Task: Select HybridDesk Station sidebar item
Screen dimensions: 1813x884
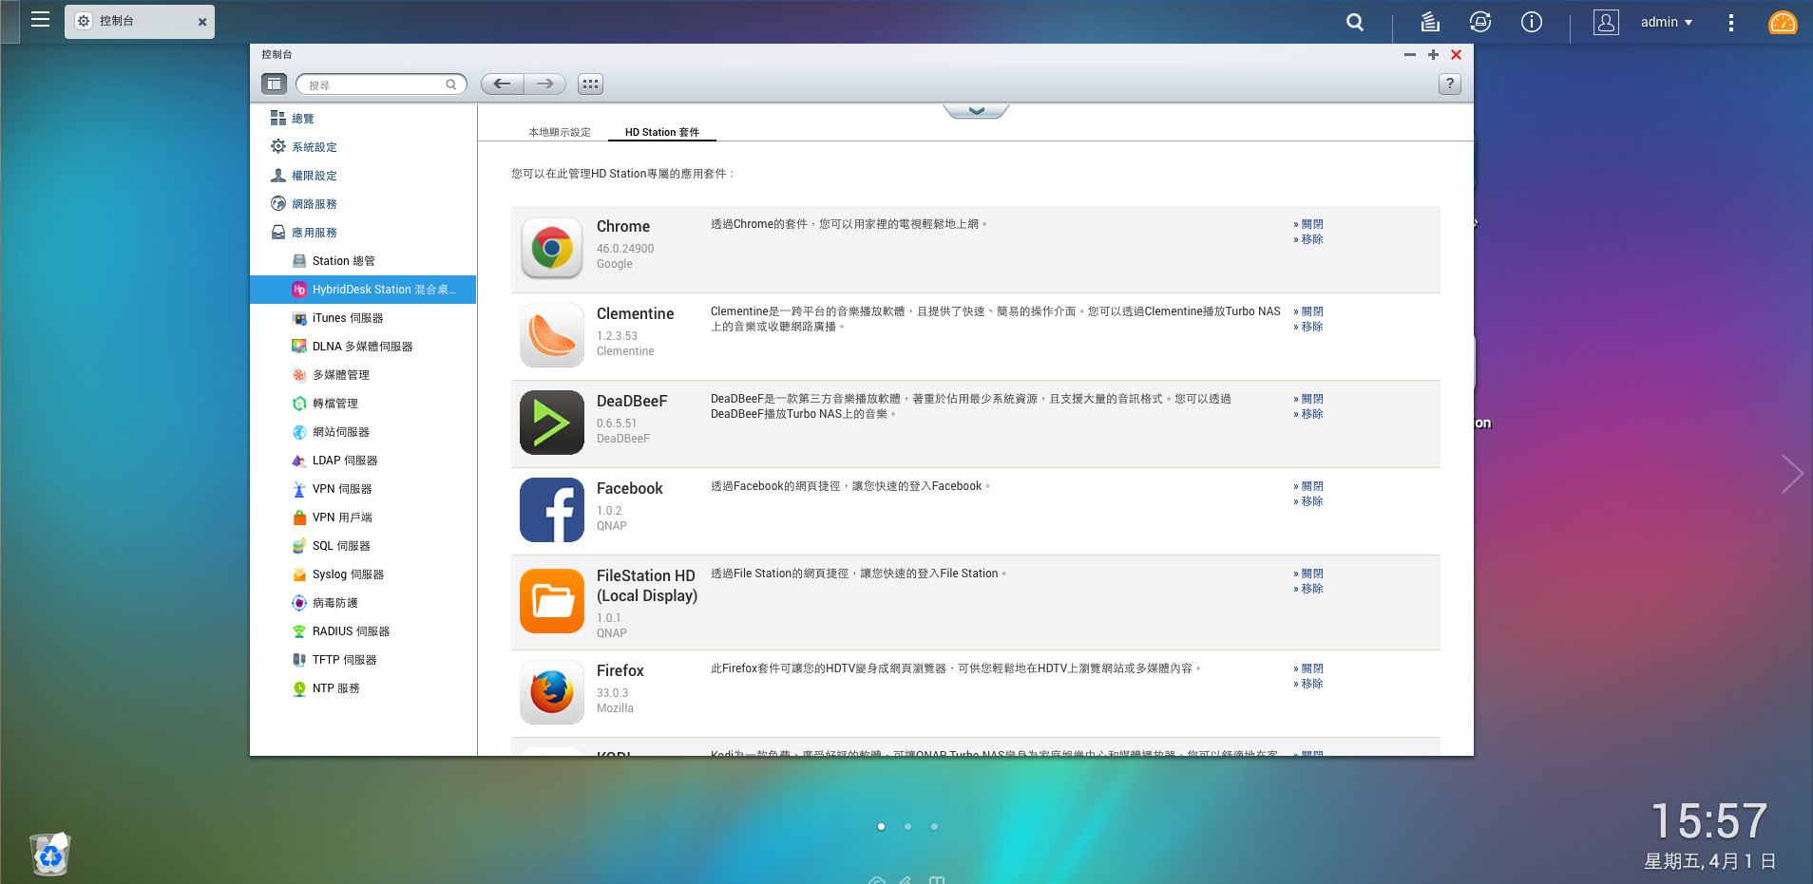Action: [x=363, y=289]
